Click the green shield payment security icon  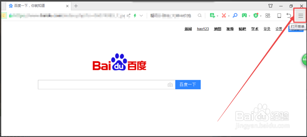[256, 16]
